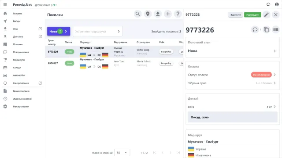
Task: Click the Автомобілі car icon
Action: tap(5, 75)
